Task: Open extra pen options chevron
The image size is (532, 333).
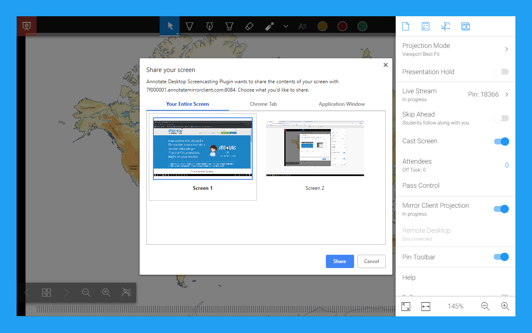Action: pyautogui.click(x=286, y=26)
